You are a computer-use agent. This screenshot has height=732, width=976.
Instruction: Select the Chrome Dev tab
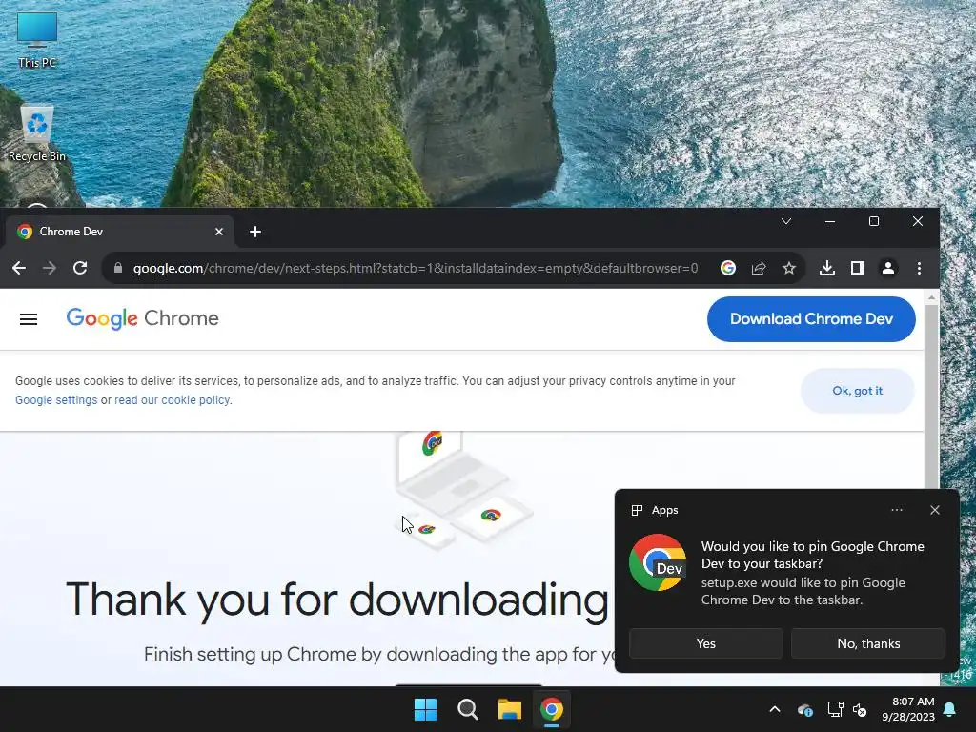tap(118, 232)
